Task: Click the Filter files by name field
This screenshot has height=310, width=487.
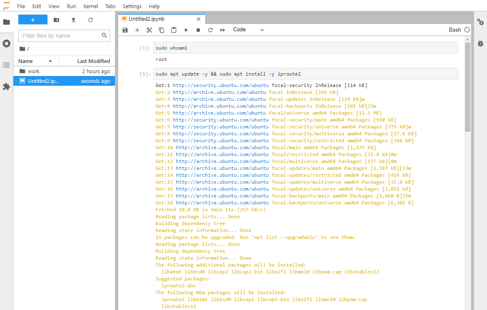Action: [64, 36]
